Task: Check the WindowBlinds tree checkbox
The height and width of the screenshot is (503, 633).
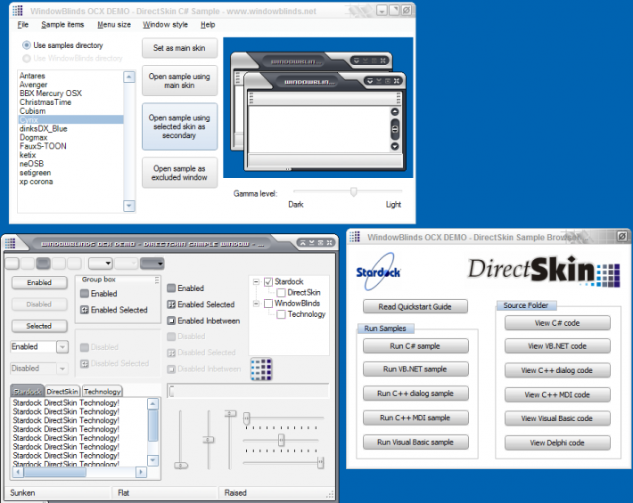Action: pos(268,304)
